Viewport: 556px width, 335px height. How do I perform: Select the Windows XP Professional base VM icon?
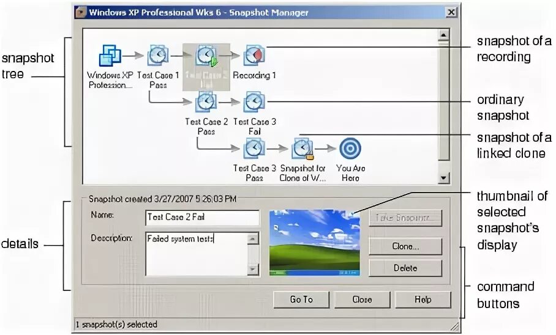pos(110,55)
